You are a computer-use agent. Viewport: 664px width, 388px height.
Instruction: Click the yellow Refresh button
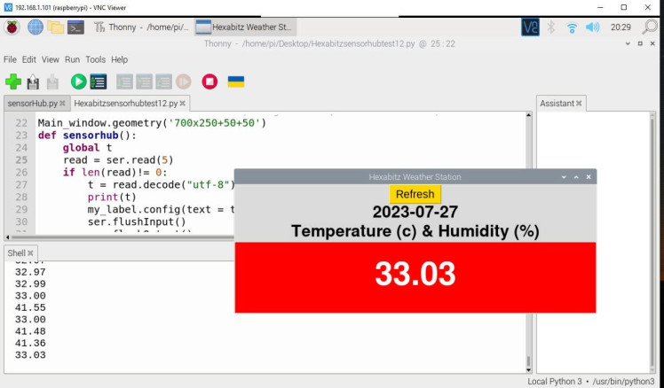415,194
